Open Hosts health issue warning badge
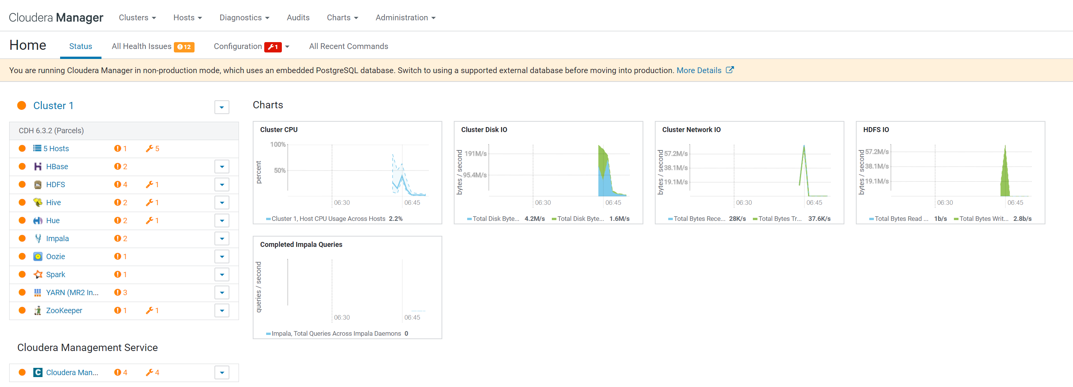The image size is (1073, 387). 121,149
